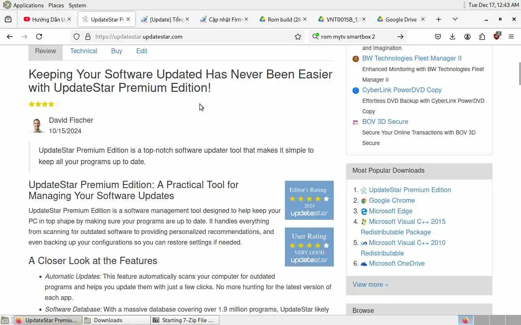Screen dimensions: 521x325
Task: Click David Fischer's author photo
Action: [37, 126]
